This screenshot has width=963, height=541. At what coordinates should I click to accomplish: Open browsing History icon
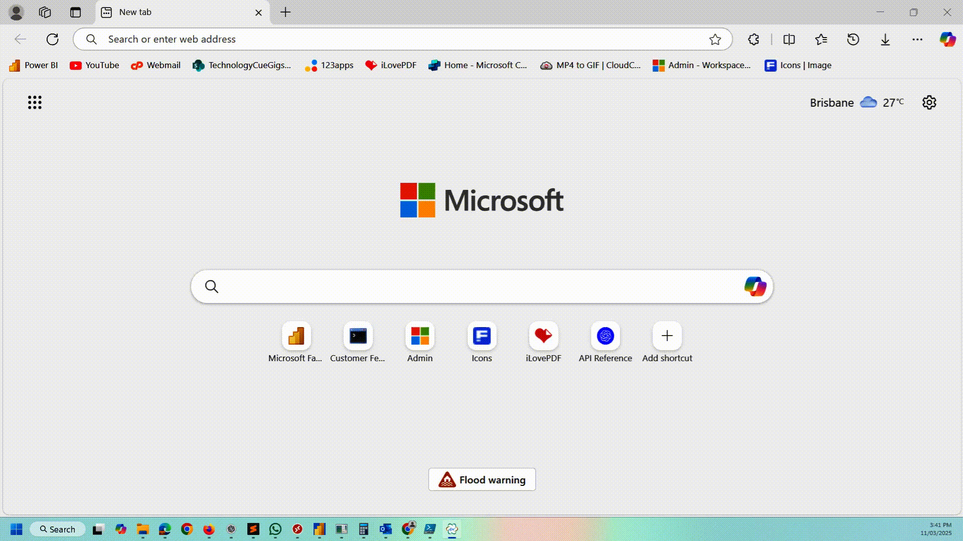click(853, 39)
